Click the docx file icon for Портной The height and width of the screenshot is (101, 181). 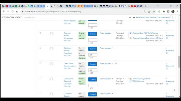click(x=130, y=33)
